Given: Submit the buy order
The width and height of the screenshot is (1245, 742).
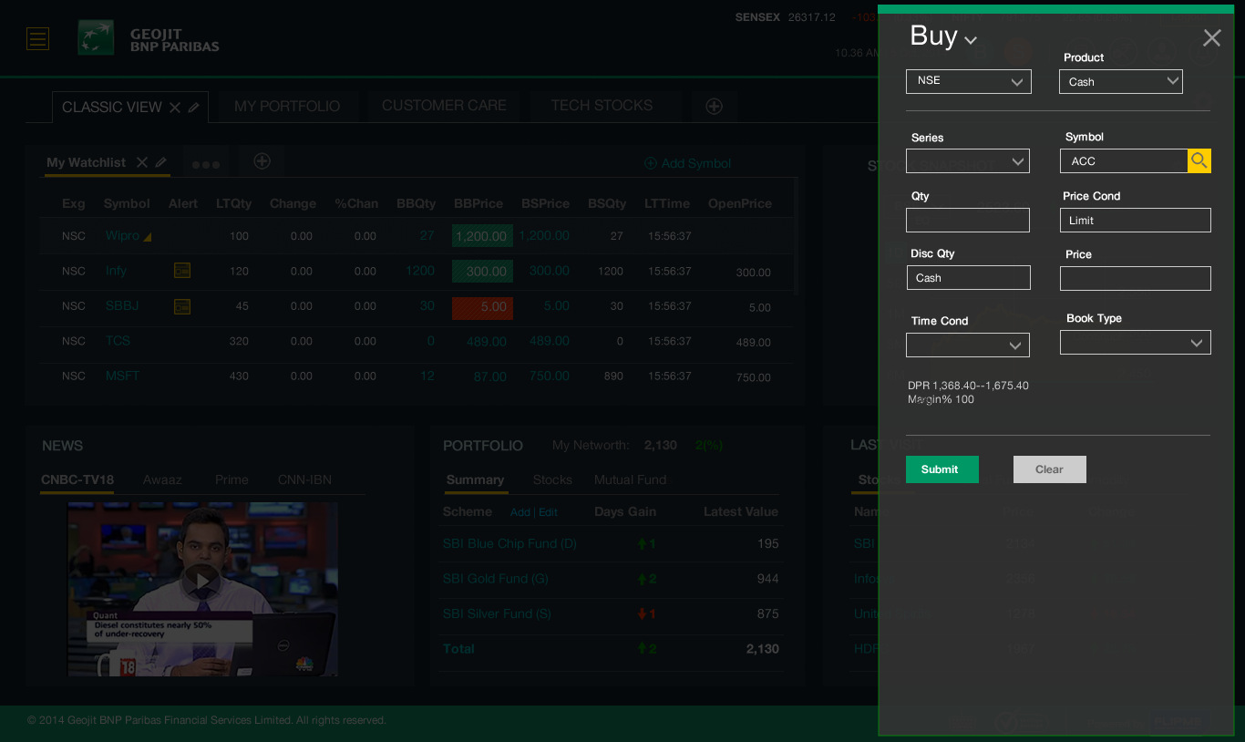Looking at the screenshot, I should [941, 469].
